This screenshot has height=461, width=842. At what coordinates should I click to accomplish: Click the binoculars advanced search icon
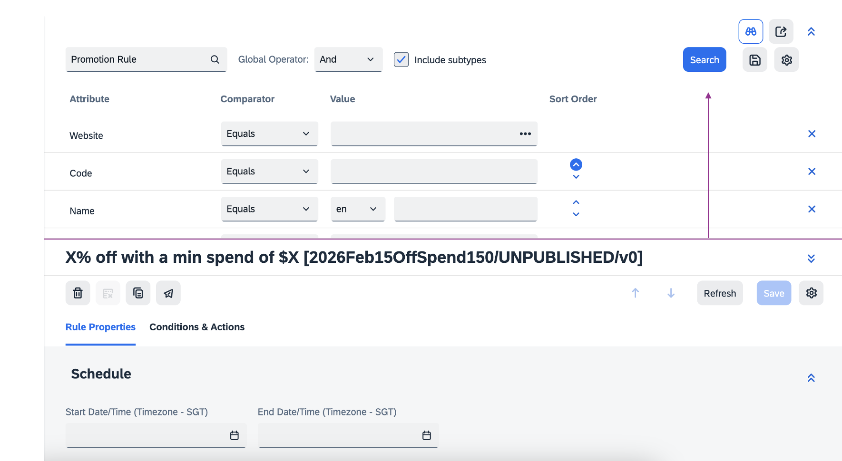pos(751,31)
